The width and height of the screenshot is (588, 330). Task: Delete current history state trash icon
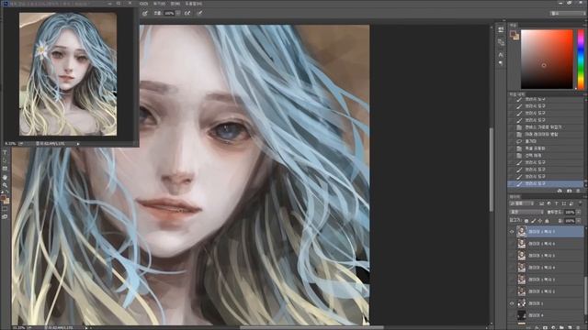[x=578, y=191]
